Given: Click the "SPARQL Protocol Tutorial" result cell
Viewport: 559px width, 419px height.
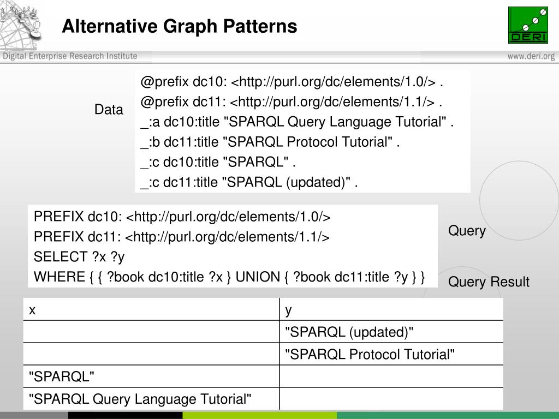Looking at the screenshot, I should [x=391, y=354].
